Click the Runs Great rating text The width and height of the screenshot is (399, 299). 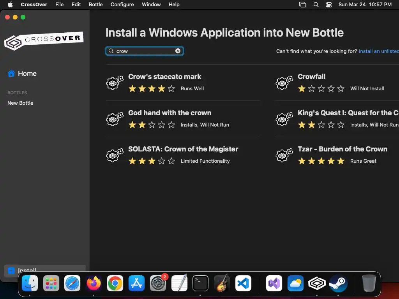click(x=363, y=161)
